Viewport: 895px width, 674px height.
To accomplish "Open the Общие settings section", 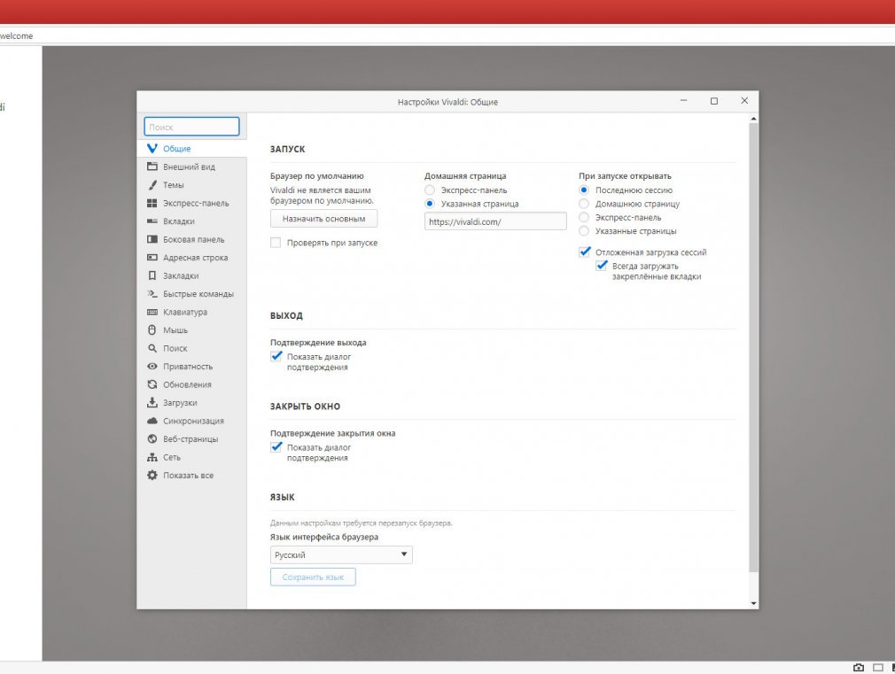I will [191, 149].
